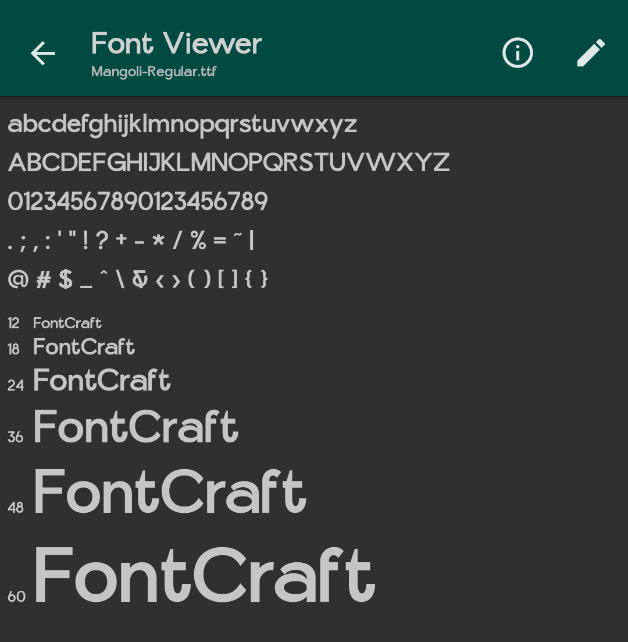Image resolution: width=628 pixels, height=642 pixels.
Task: Tap the lowercase alphabet sample line
Action: pos(183,125)
